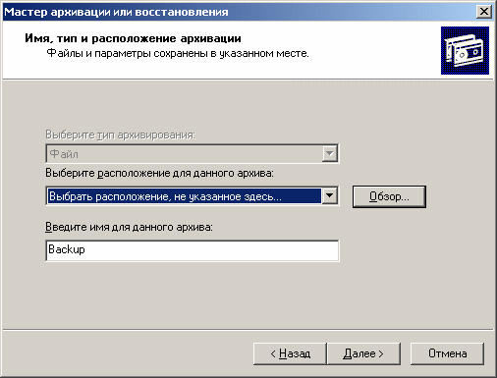497x378 pixels.
Task: Click into the "Backup" archive name field
Action: click(x=193, y=250)
